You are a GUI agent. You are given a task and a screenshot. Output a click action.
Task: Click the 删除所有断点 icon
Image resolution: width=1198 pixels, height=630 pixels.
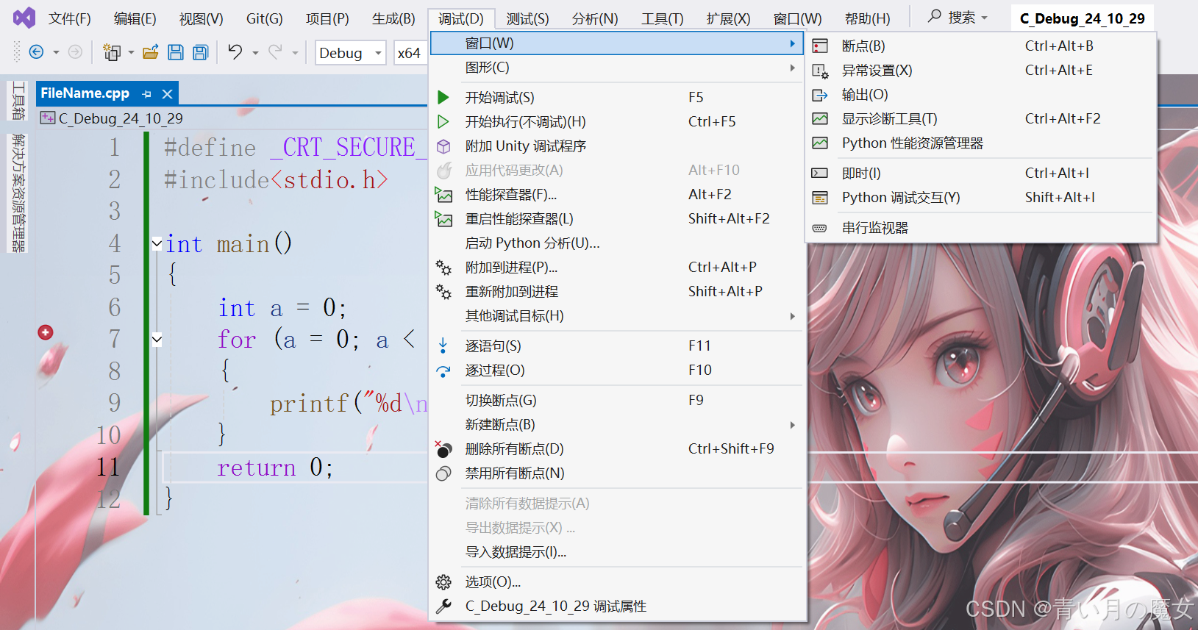pyautogui.click(x=443, y=448)
